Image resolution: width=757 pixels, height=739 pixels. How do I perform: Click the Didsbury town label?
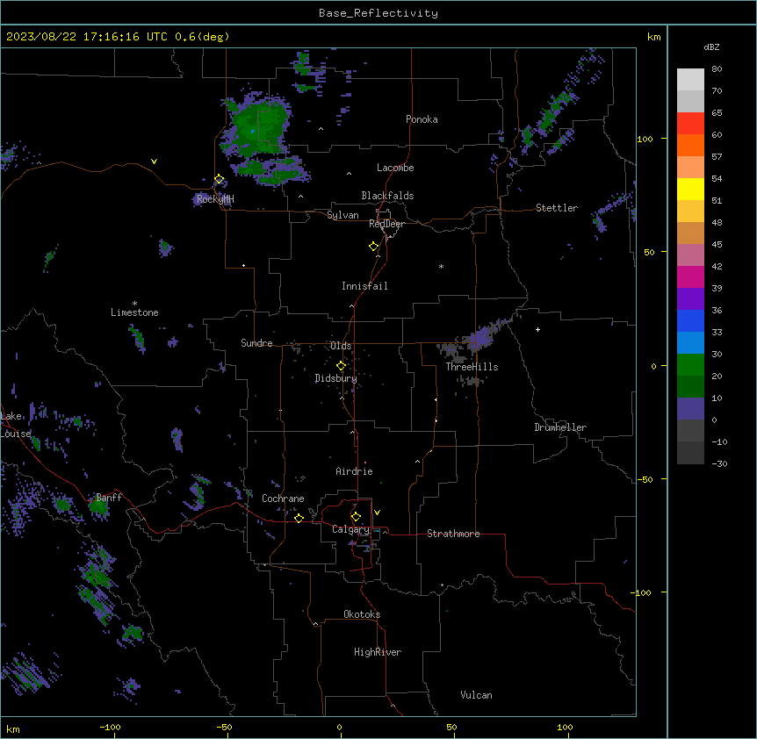point(336,378)
